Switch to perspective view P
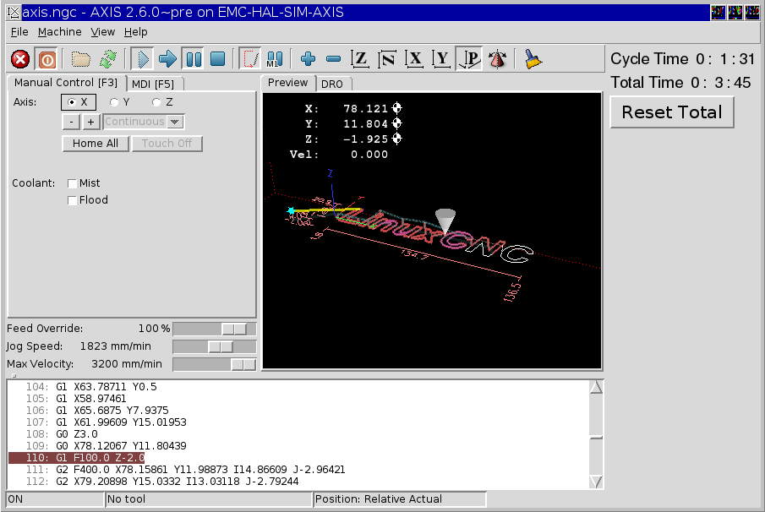Image resolution: width=765 pixels, height=512 pixels. click(469, 59)
